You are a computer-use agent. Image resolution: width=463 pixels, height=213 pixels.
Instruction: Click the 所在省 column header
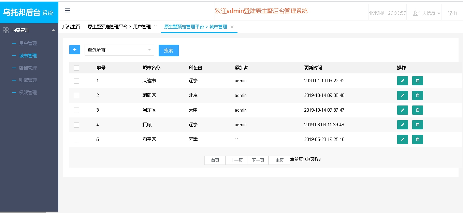pyautogui.click(x=196, y=68)
